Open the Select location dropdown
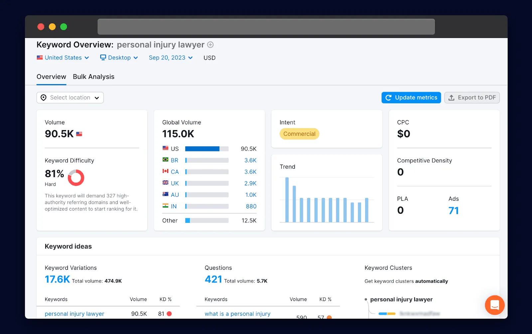Viewport: 532px width, 334px height. pos(70,97)
